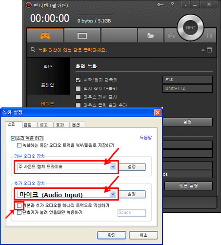Open the 일반 section in Bandicam sidebar
The width and height of the screenshot is (221, 245).
(x=48, y=66)
